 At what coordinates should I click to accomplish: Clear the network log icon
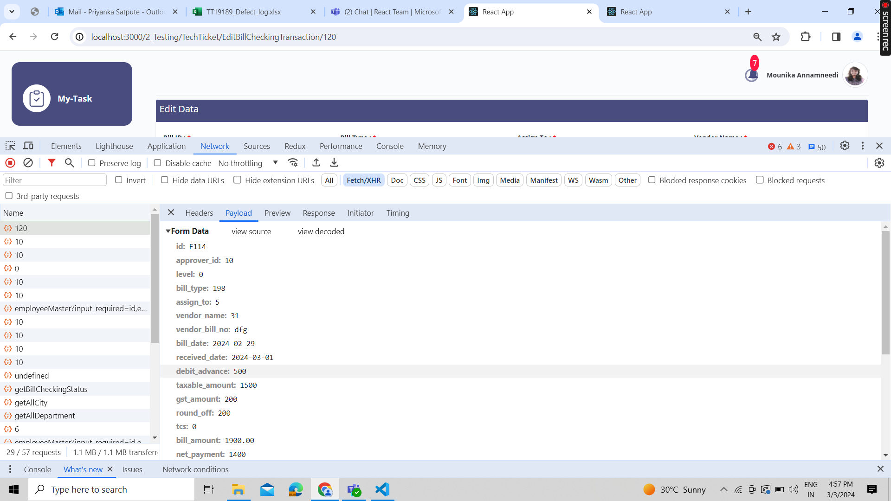click(x=28, y=163)
